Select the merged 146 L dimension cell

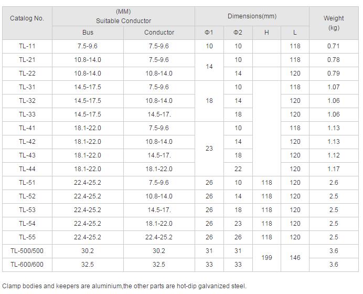coord(295,258)
